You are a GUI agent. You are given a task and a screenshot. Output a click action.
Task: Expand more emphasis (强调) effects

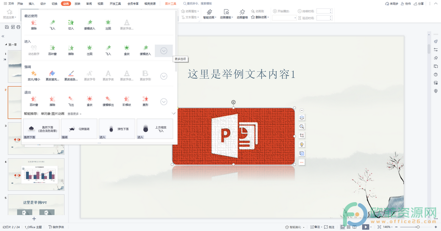click(164, 76)
